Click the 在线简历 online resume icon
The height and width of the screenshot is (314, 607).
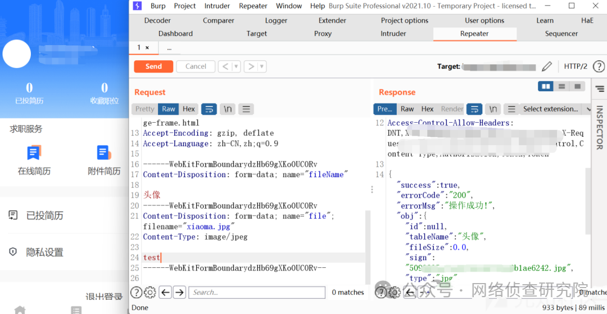coord(34,152)
